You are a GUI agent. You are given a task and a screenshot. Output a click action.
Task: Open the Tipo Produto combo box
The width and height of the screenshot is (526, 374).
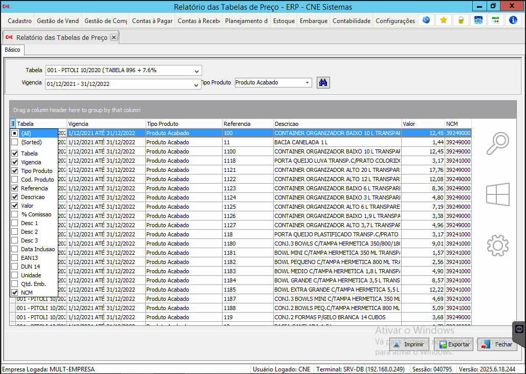[307, 82]
